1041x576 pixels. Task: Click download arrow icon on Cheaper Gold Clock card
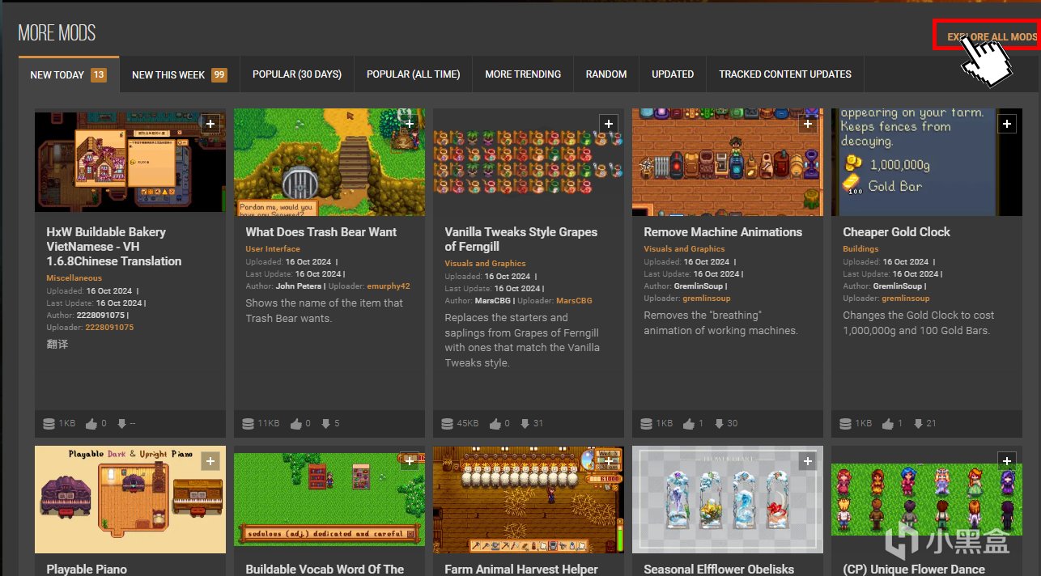pos(918,423)
